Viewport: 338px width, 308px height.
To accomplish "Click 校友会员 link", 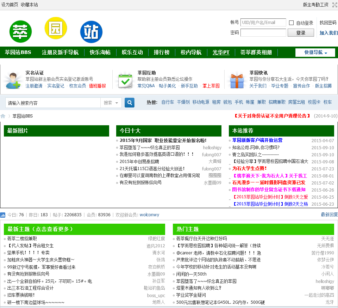I will tap(77, 86).
